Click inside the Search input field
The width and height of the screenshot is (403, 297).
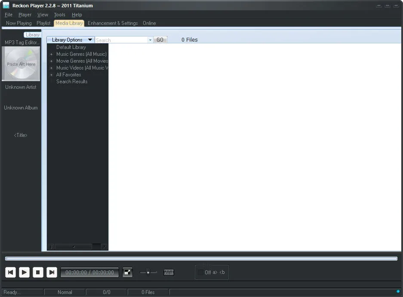(121, 40)
